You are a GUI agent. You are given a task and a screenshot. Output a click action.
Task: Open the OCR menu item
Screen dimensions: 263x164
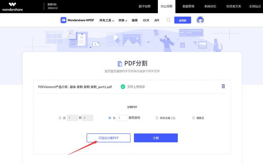click(146, 20)
